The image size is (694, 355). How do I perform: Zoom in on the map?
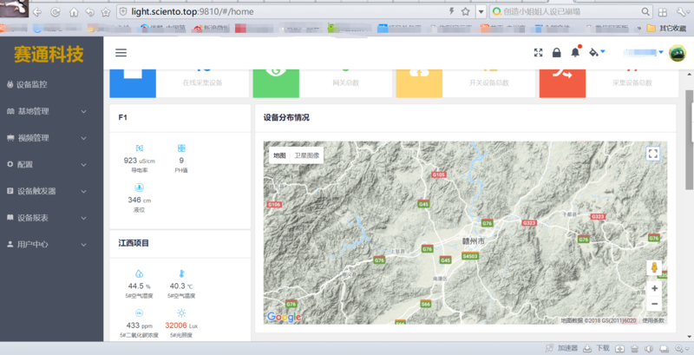(x=653, y=287)
